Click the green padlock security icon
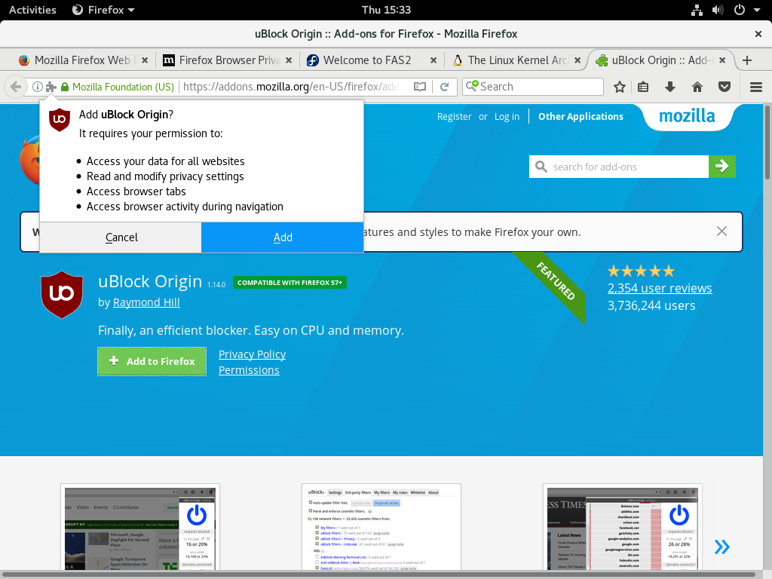Screen dimensions: 772x579 (65, 87)
